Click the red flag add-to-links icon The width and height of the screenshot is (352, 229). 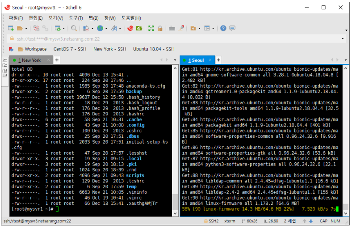[11, 49]
